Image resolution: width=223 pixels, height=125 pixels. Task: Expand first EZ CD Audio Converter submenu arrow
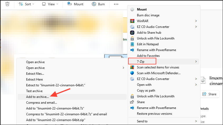coord(196,27)
